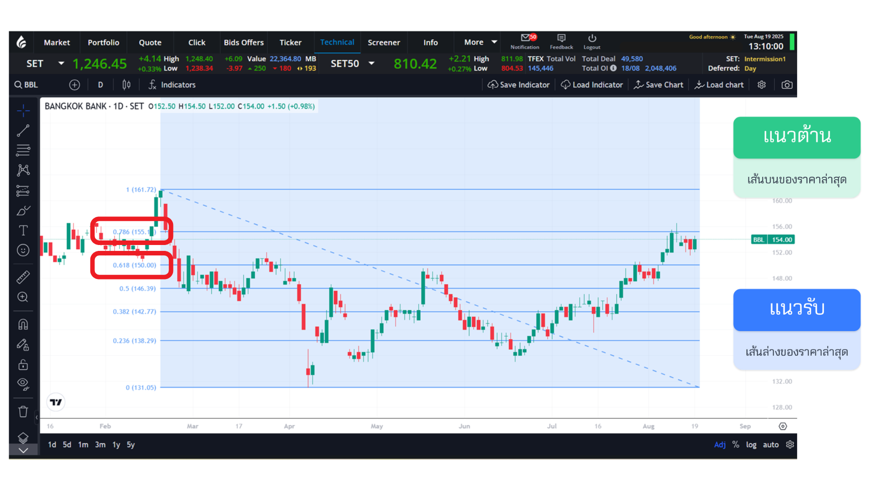Open the Screener page
The width and height of the screenshot is (872, 490).
point(384,42)
